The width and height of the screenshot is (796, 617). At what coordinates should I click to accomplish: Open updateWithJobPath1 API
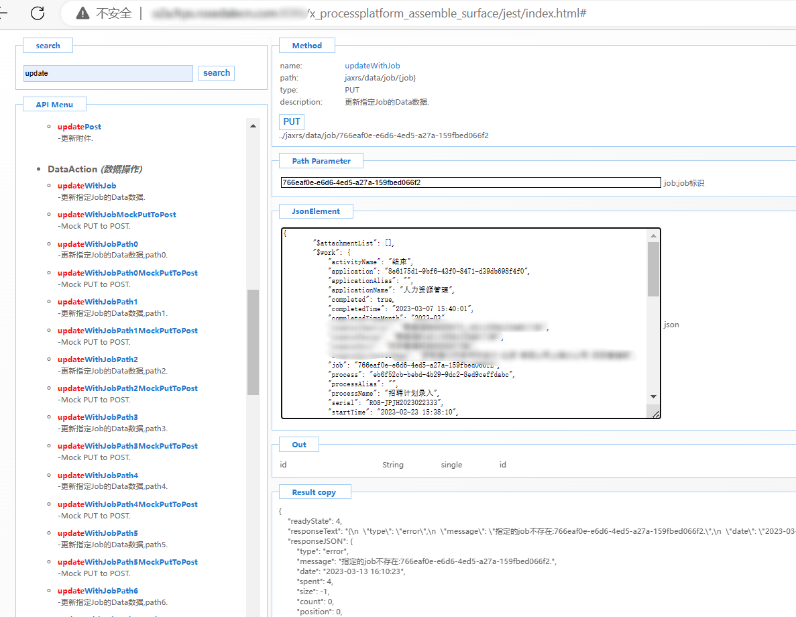click(97, 302)
